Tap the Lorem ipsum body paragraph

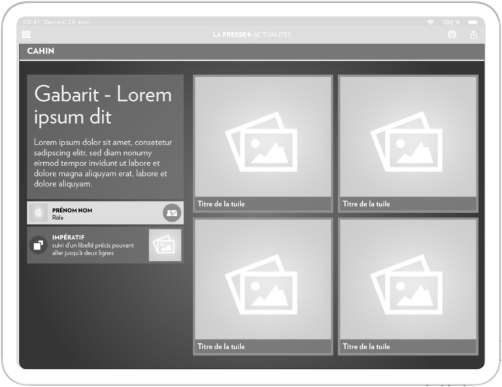coord(103,163)
